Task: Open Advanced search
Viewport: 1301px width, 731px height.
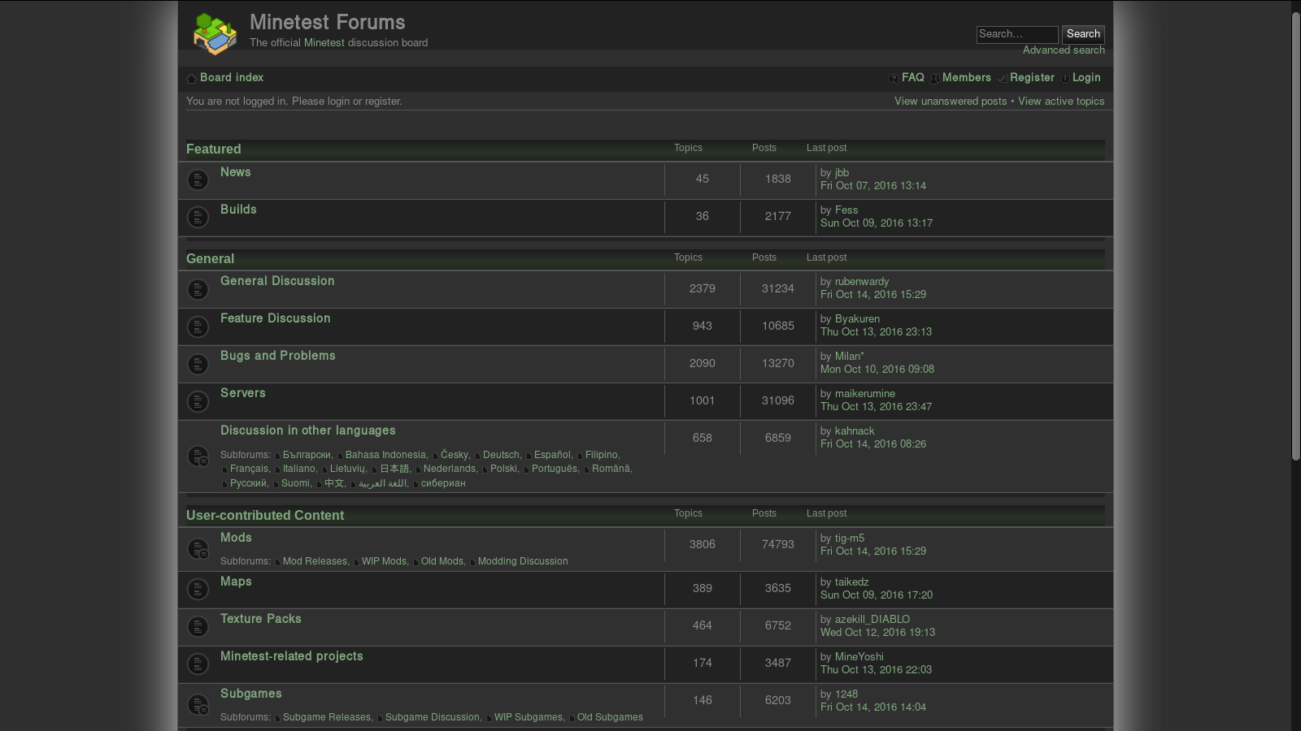Action: [1064, 50]
